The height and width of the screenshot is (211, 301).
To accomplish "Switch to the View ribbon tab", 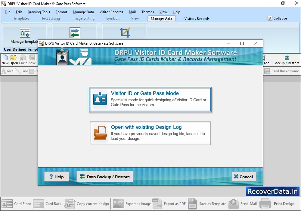I will click(x=135, y=18).
